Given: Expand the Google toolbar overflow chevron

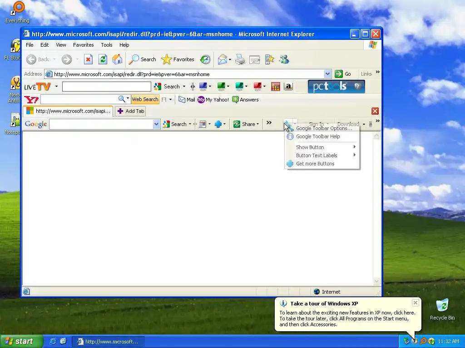Looking at the screenshot, I should click(269, 122).
